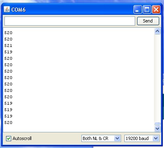Minimize the COM6 serial monitor window

click(x=138, y=10)
